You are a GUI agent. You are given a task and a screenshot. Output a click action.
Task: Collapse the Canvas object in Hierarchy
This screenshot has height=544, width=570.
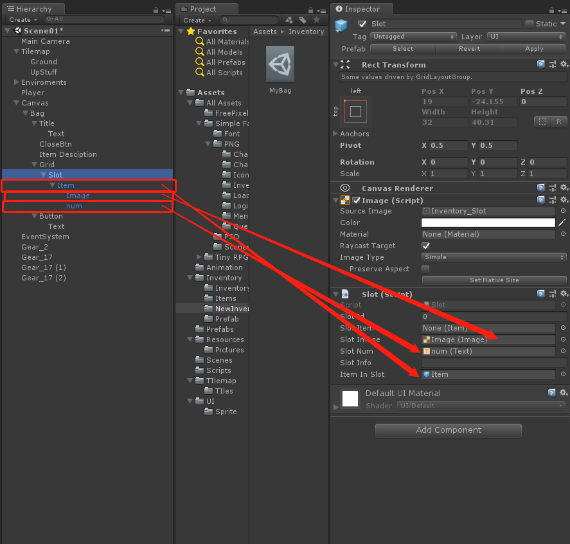pos(16,103)
